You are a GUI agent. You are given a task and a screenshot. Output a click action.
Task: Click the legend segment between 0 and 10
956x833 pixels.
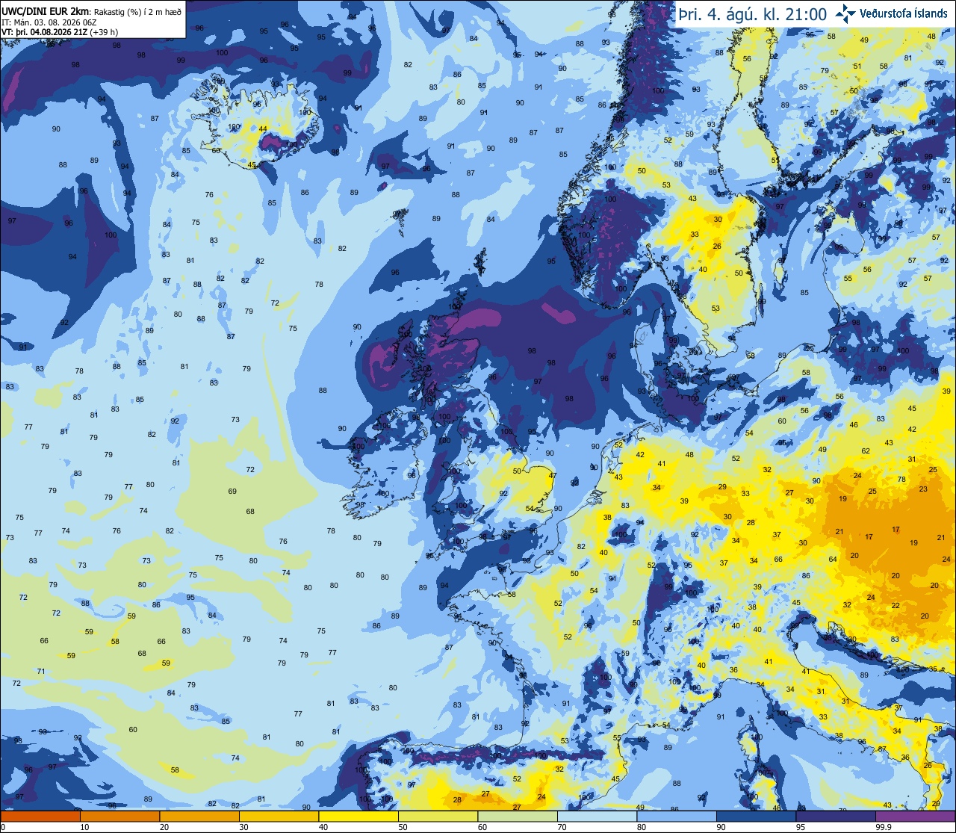pyautogui.click(x=40, y=817)
